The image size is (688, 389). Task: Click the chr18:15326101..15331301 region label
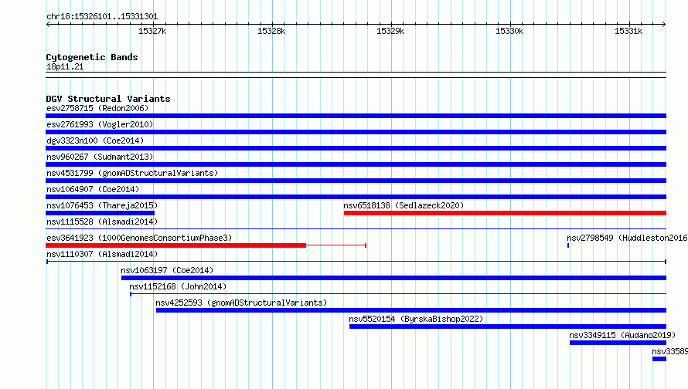click(x=102, y=17)
